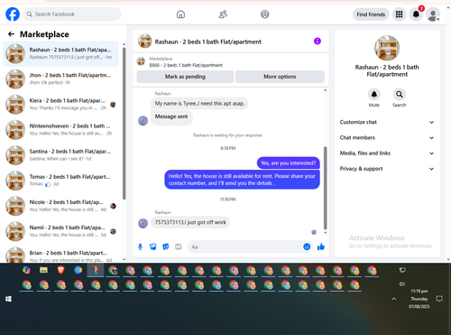This screenshot has width=451, height=335.
Task: Click the listing thumbnail in chat header
Action: coord(145,42)
